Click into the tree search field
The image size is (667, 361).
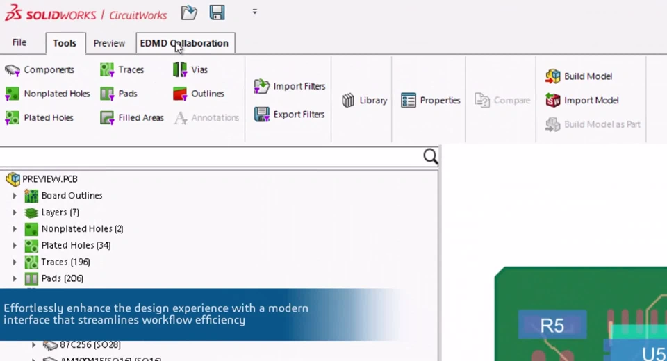point(211,157)
